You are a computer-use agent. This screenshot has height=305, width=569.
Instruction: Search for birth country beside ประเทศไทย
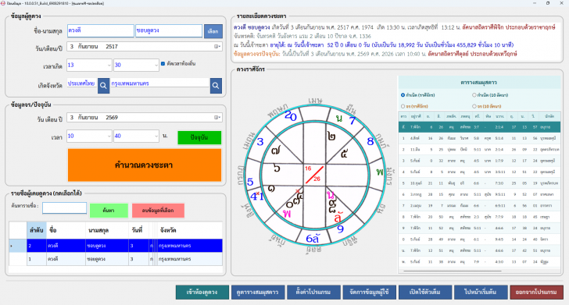point(103,86)
